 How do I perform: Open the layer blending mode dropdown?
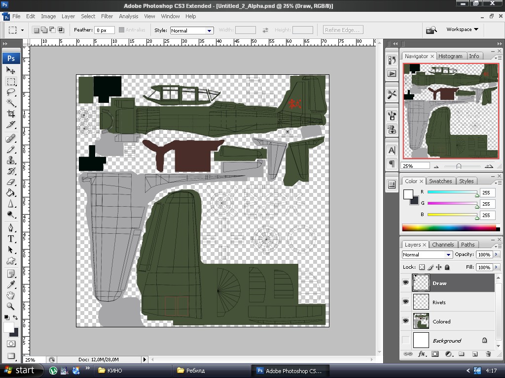427,254
